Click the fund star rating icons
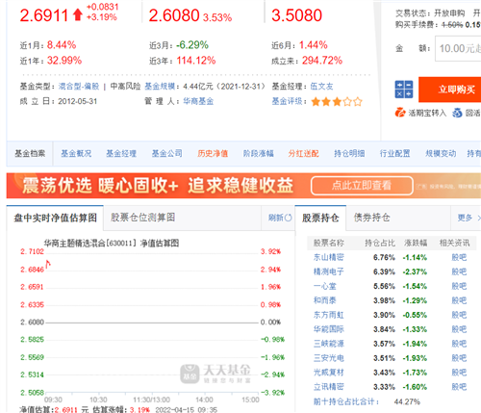The image size is (481, 413). pos(337,102)
